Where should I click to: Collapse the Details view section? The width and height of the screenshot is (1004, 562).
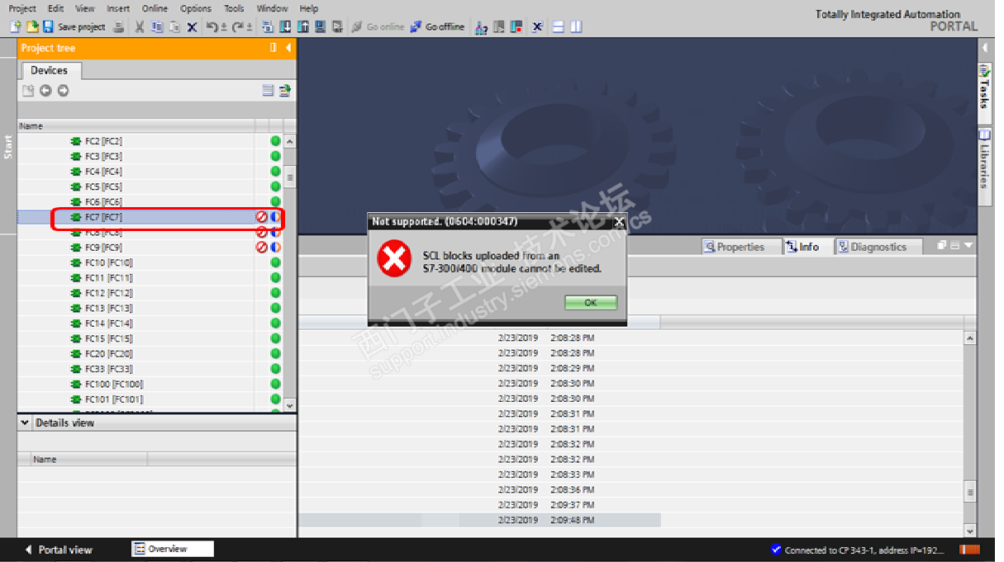24,423
